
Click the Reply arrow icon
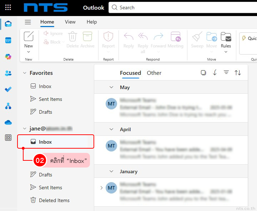[128, 36]
